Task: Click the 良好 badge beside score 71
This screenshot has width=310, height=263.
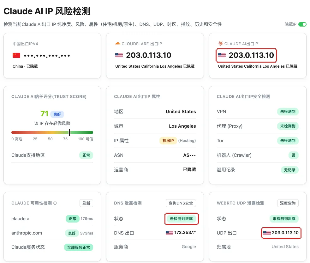Action: (57, 114)
